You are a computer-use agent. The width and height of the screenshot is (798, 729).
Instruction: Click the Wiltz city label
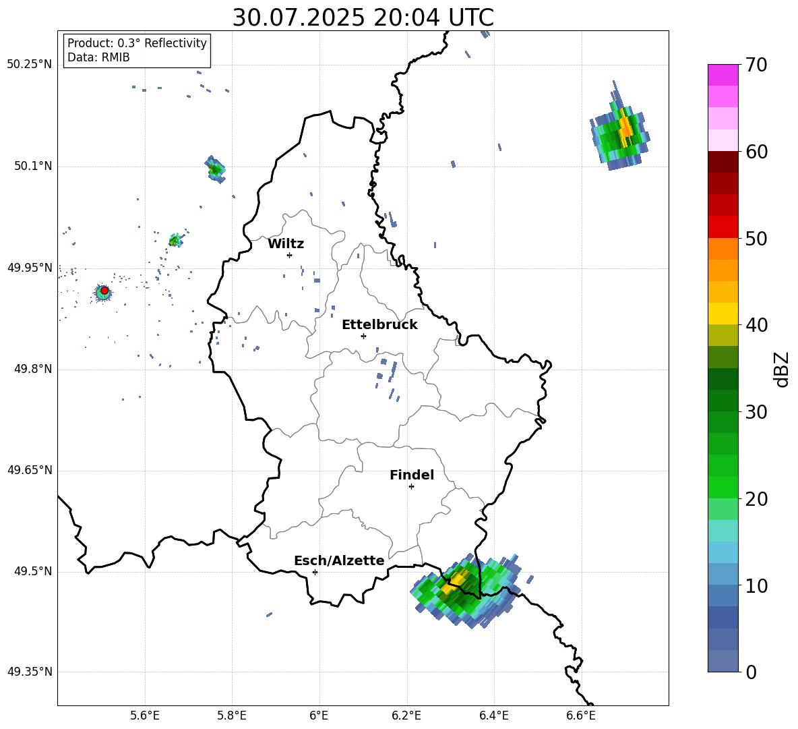pos(286,244)
